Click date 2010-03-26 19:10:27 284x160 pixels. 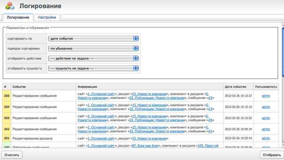pos(238,96)
